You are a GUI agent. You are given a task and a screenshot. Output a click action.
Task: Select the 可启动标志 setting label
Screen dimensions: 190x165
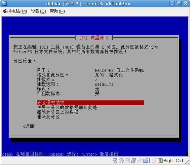[48, 94]
